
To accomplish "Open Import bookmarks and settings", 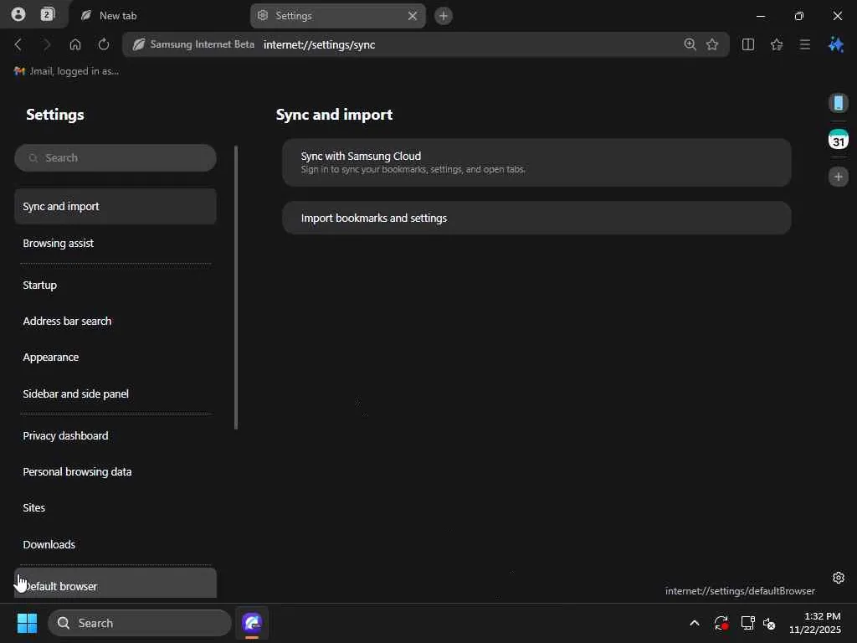I will [x=536, y=219].
